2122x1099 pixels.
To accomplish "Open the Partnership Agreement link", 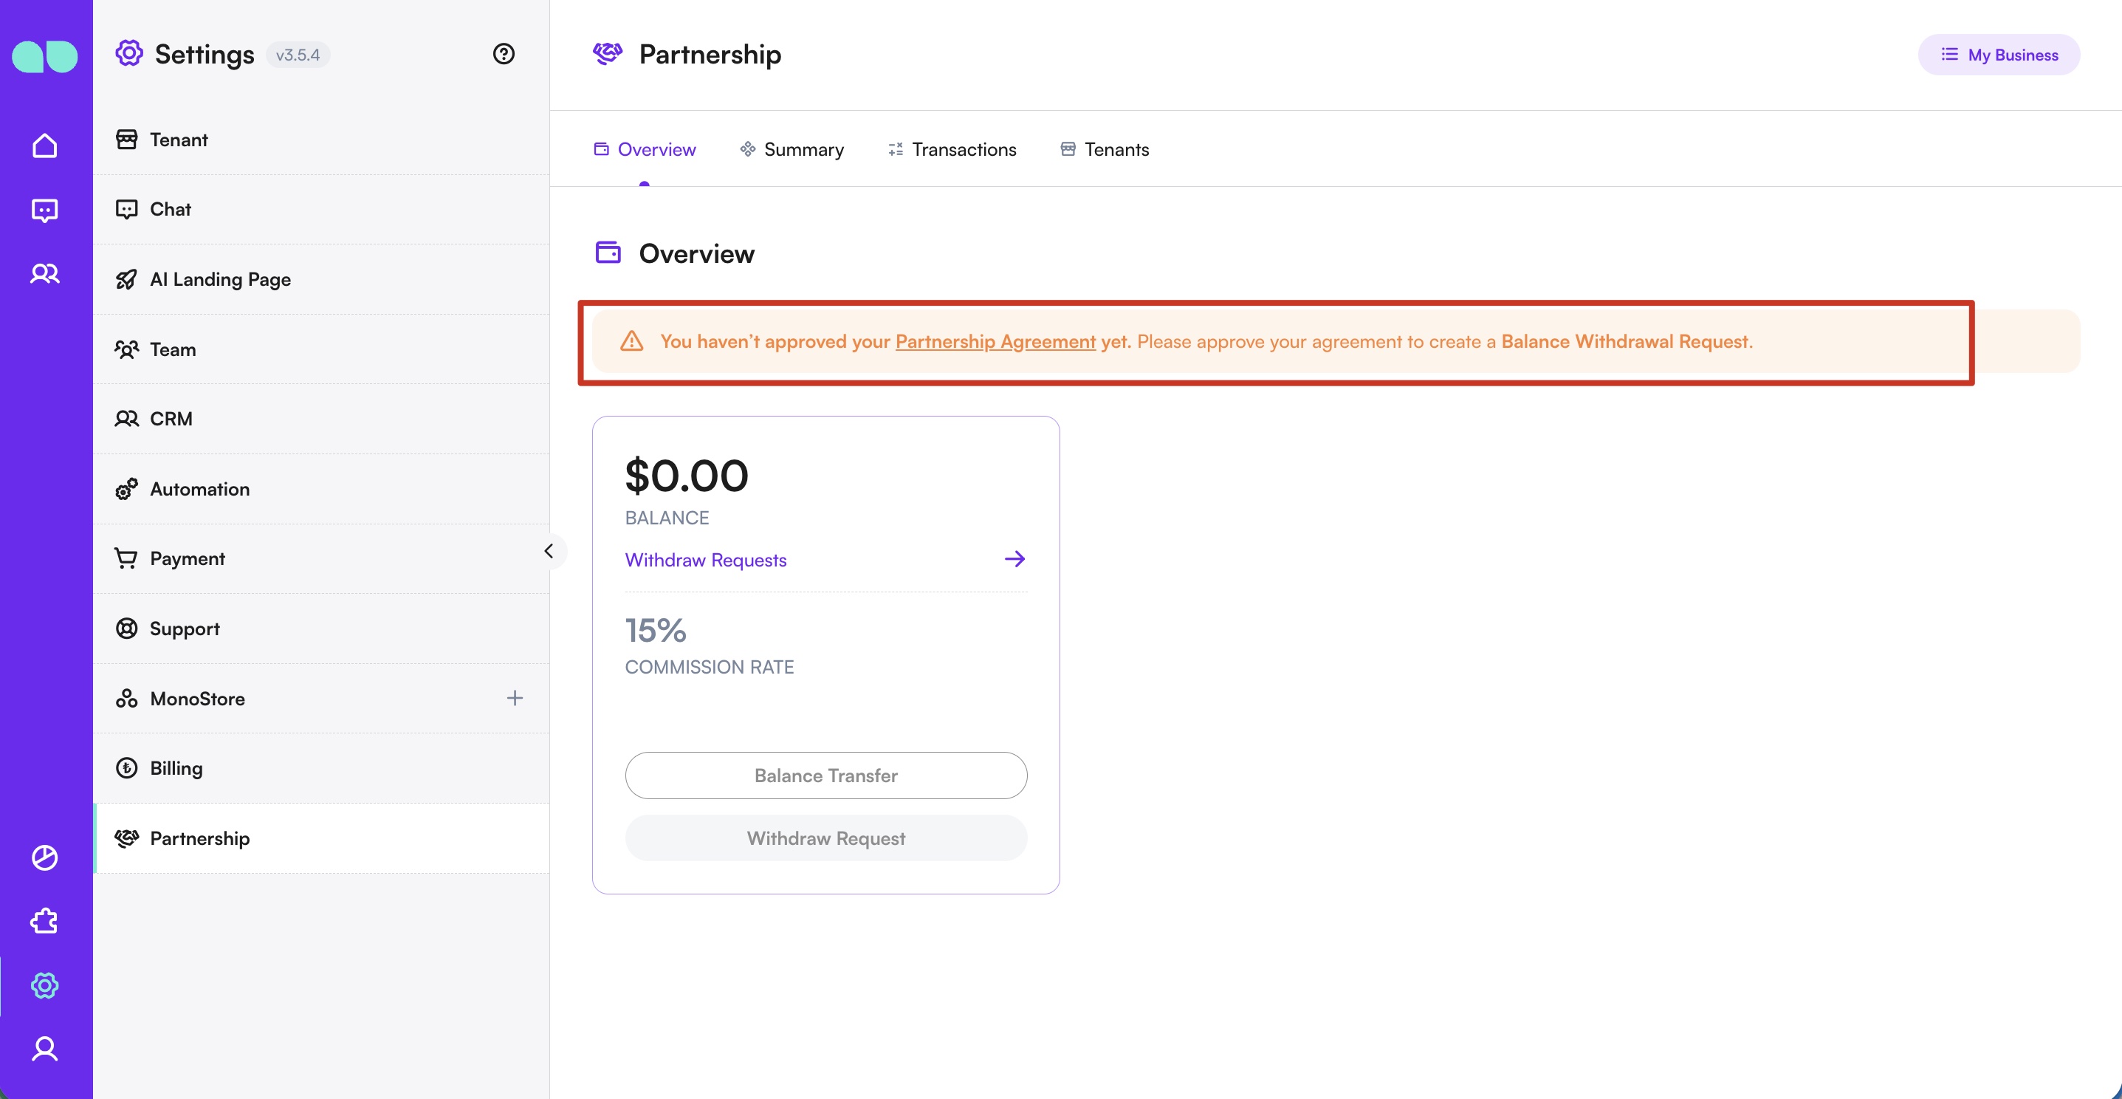I will pos(996,341).
